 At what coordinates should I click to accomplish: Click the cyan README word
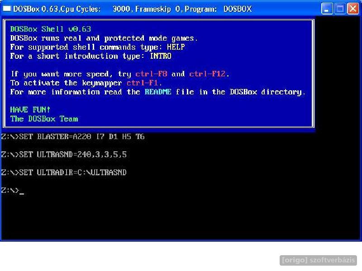pyautogui.click(x=158, y=92)
